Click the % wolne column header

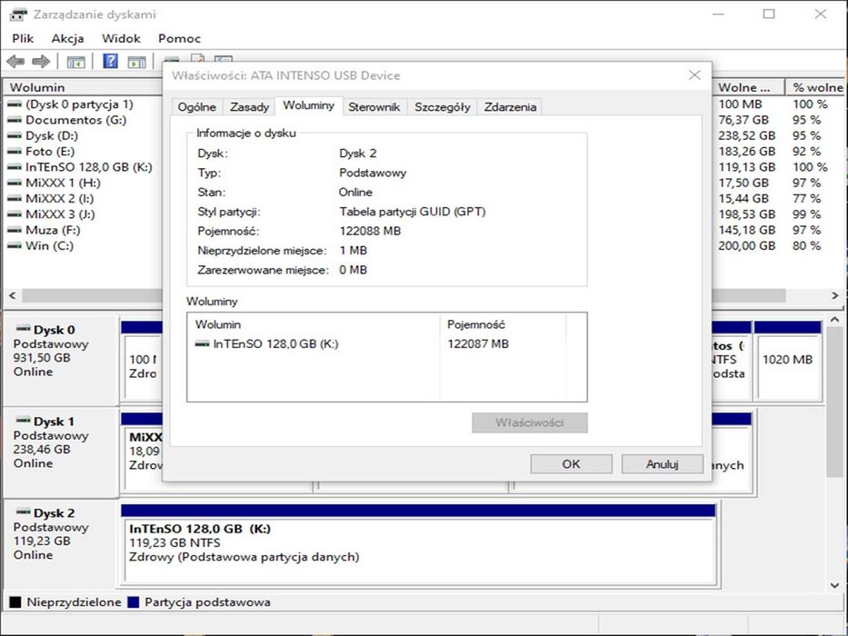coord(817,87)
